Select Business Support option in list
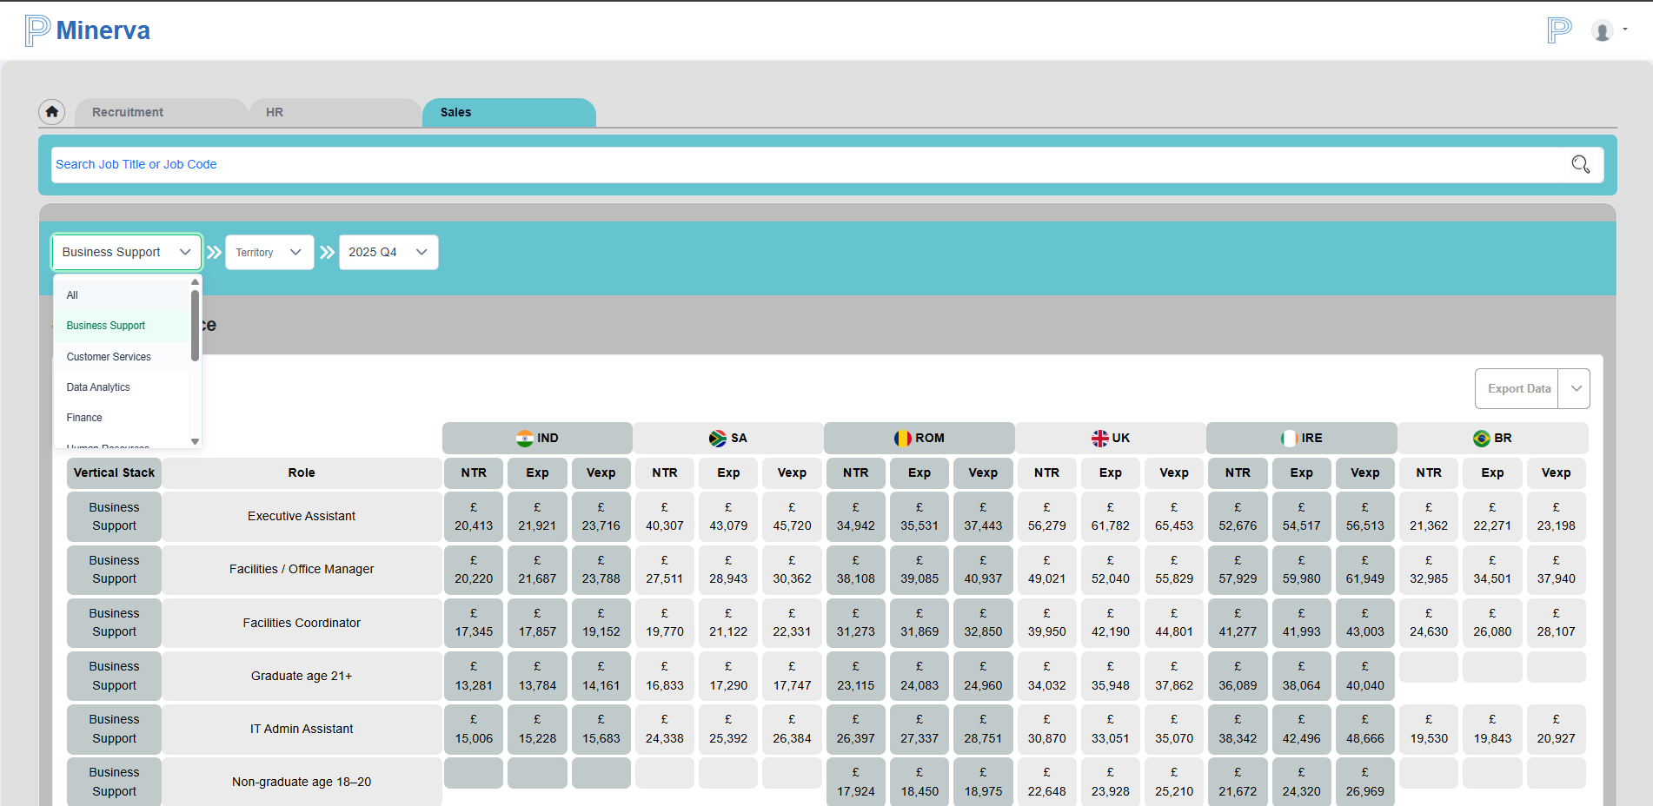Screen dimensions: 1653x806 (122, 326)
